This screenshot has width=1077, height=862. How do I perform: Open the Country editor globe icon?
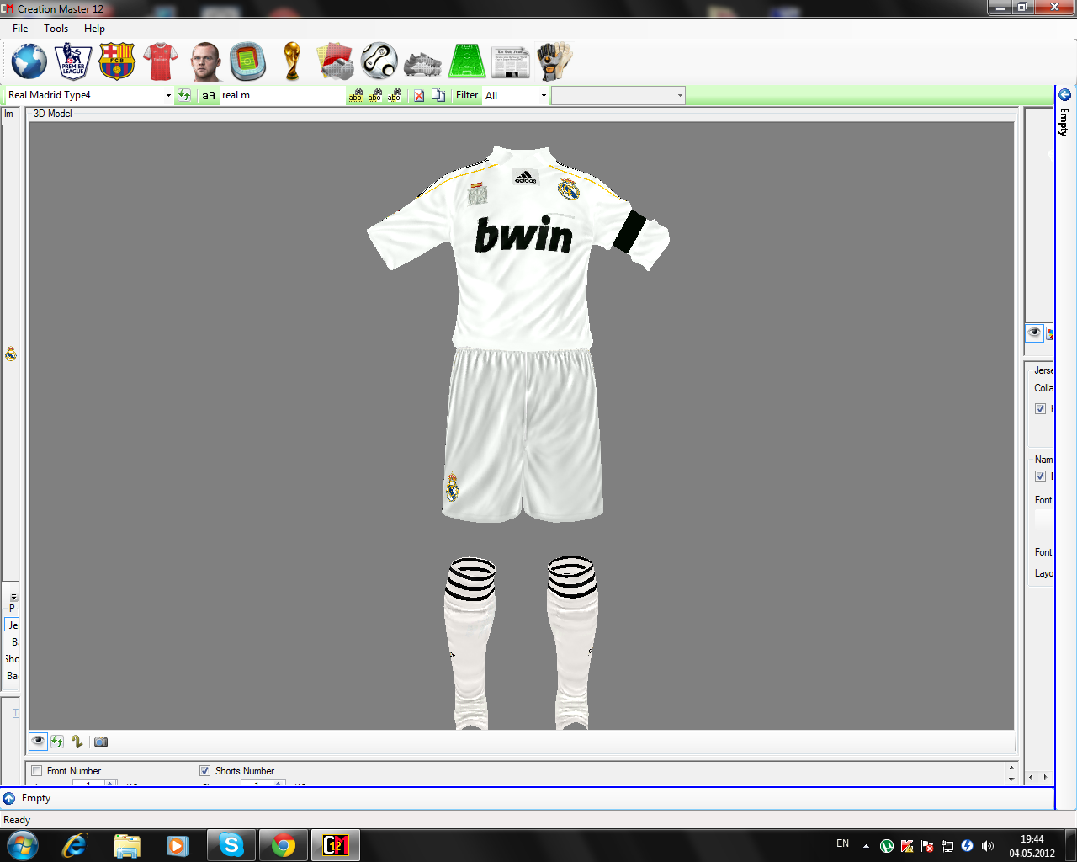click(x=29, y=61)
